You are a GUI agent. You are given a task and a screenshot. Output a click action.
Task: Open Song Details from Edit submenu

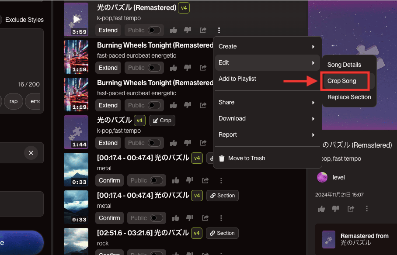(x=349, y=65)
